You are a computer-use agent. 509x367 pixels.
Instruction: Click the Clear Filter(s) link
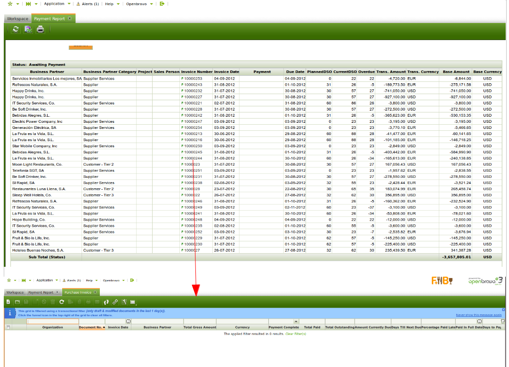click(x=296, y=334)
